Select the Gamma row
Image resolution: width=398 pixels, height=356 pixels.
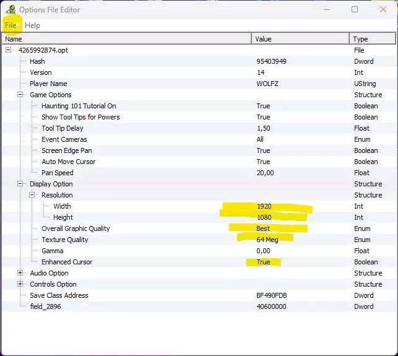[199, 251]
